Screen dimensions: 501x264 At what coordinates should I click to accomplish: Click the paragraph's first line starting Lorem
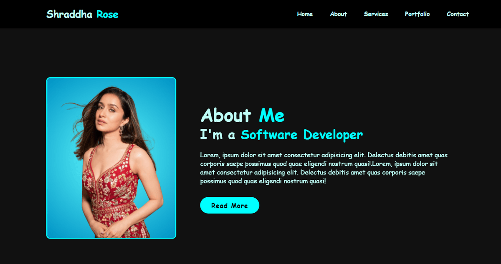(x=324, y=155)
